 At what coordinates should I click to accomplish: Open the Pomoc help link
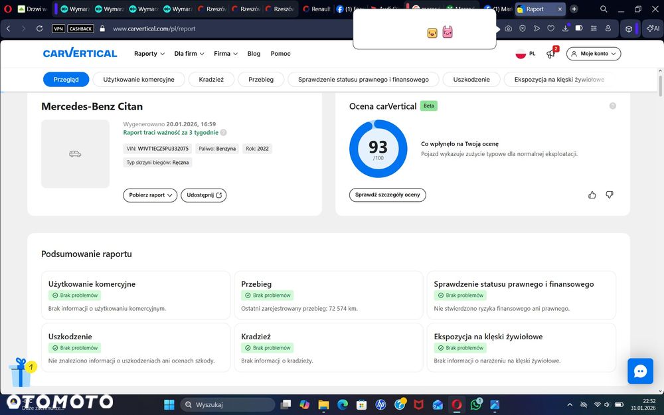point(280,54)
